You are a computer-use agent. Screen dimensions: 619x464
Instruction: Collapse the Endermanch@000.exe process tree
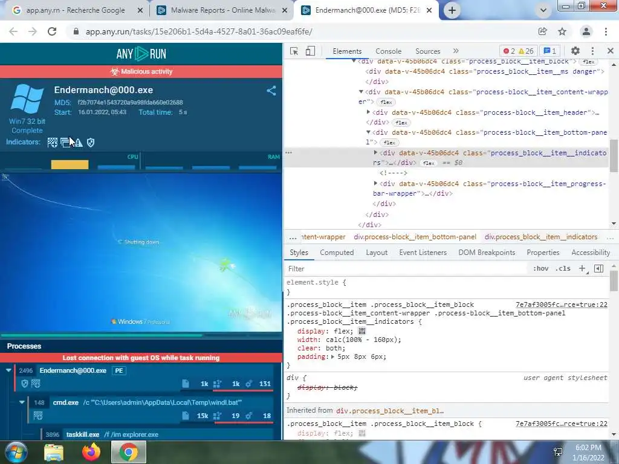(8, 370)
